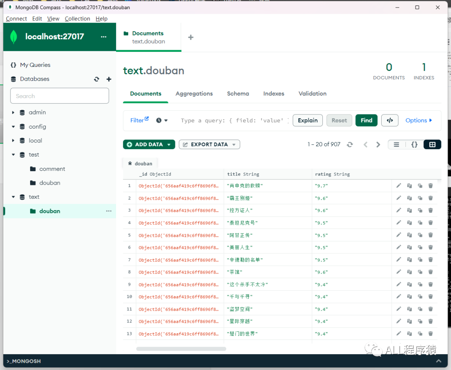The height and width of the screenshot is (370, 451).
Task: Open the comment collection under test
Action: [52, 169]
